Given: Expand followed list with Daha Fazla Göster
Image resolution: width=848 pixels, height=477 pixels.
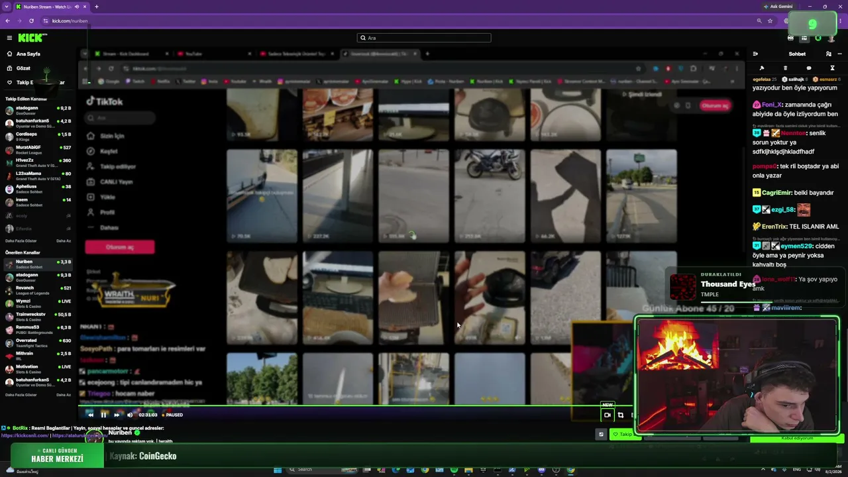Looking at the screenshot, I should (x=21, y=241).
